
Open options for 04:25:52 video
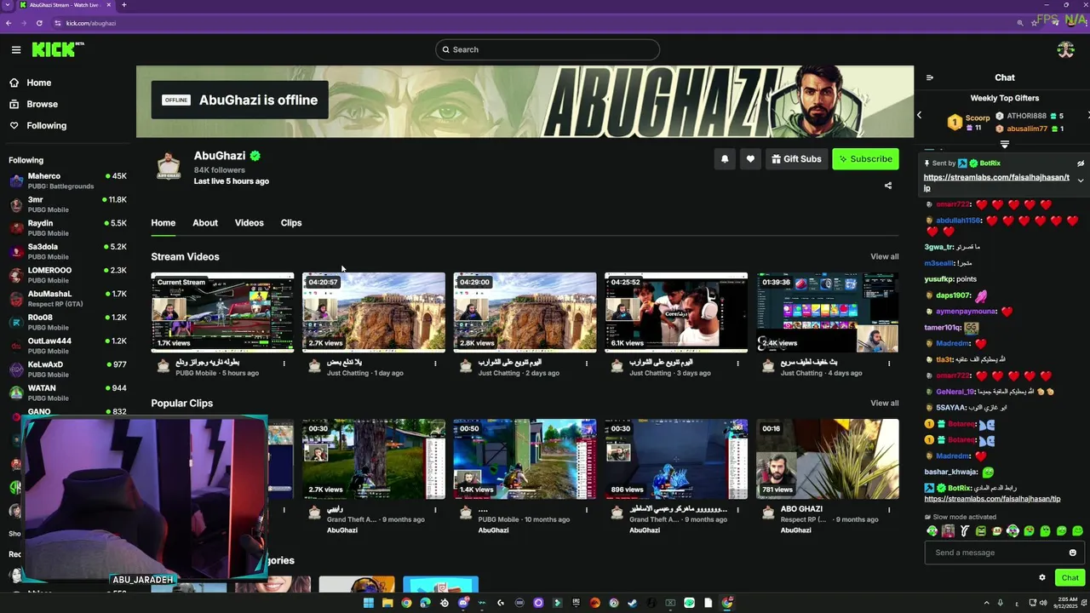click(737, 364)
